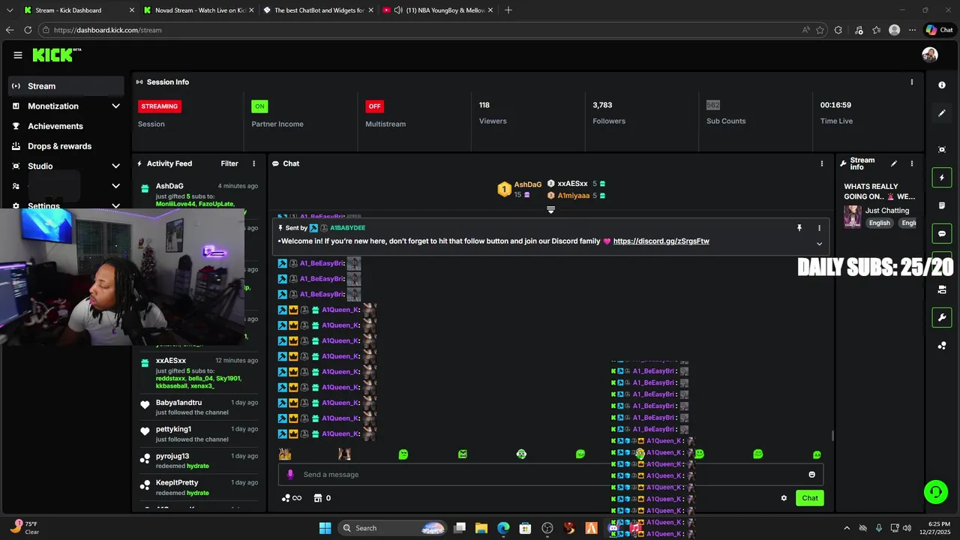Toggle the wrench stream info panel icon
960x540 pixels.
click(942, 317)
